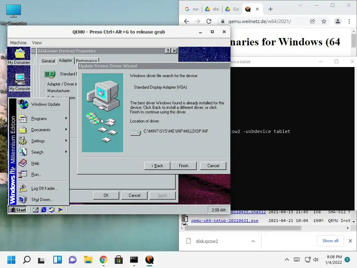The height and width of the screenshot is (268, 357).
Task: Open the View menu in QEMU
Action: tap(37, 43)
